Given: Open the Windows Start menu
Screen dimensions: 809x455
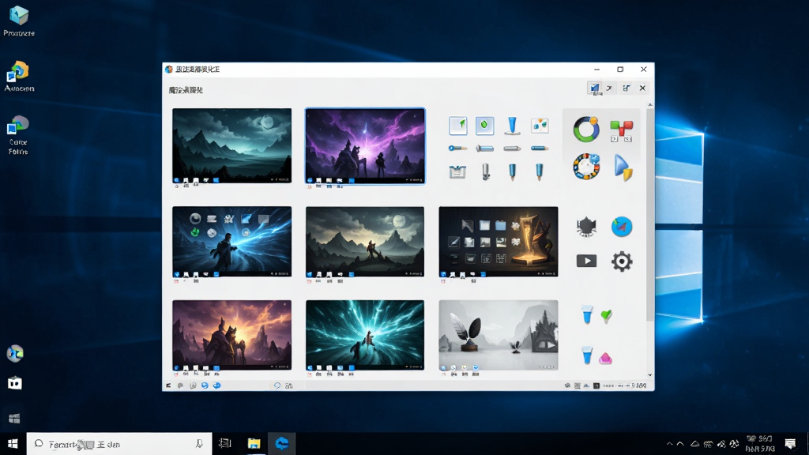Looking at the screenshot, I should click(13, 444).
